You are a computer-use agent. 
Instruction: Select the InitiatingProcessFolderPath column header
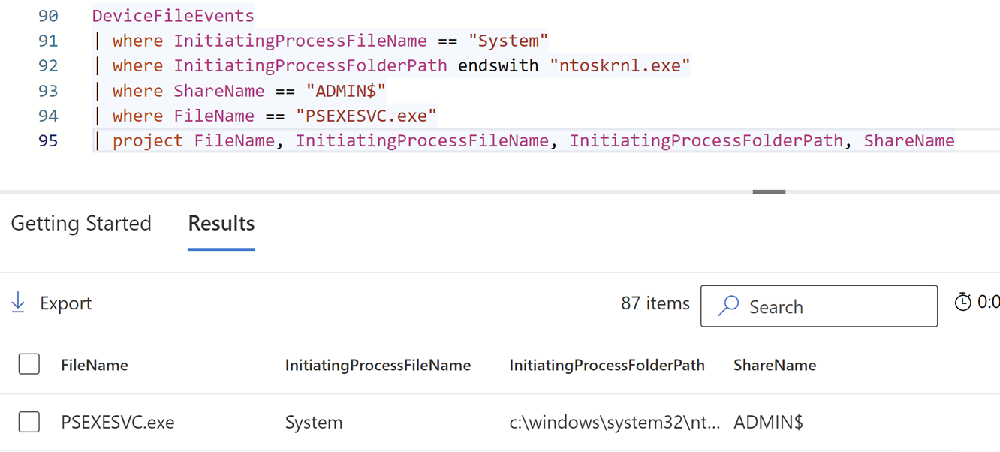[607, 366]
